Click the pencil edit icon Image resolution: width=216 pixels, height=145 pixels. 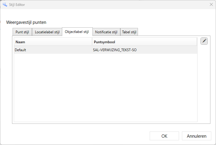[204, 41]
